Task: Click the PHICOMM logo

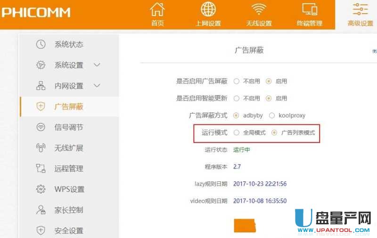Action: click(x=36, y=13)
